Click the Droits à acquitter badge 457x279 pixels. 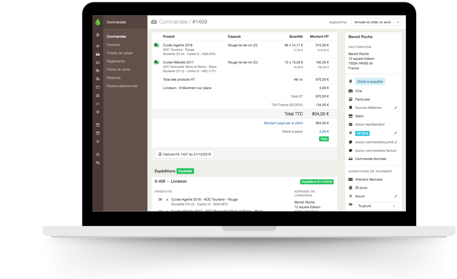pyautogui.click(x=370, y=82)
